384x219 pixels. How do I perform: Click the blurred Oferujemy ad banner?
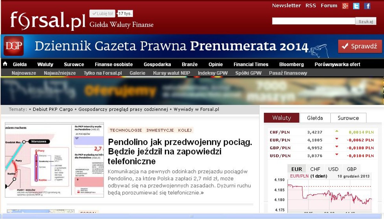192,91
